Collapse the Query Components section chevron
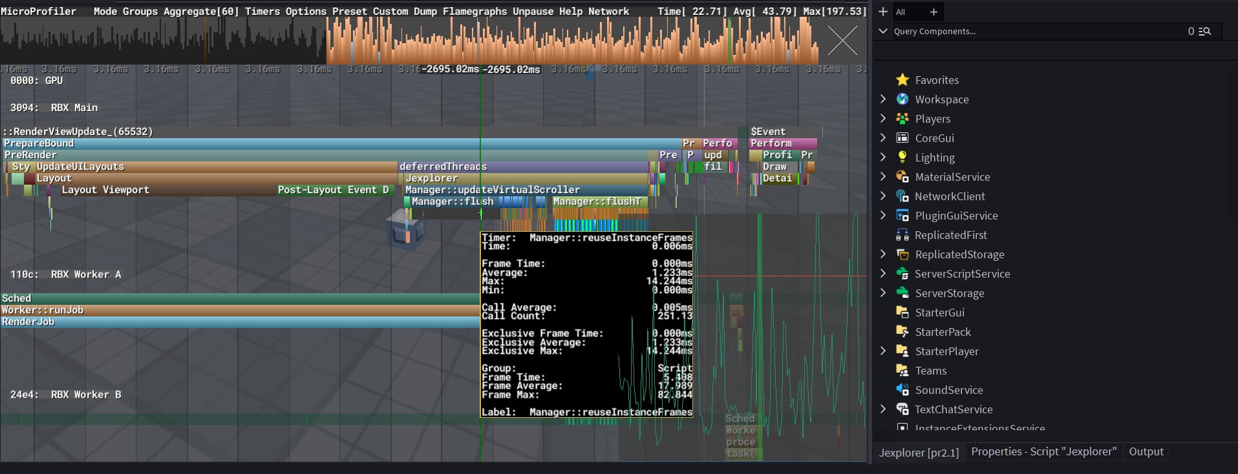Screen dimensions: 1238x474 [x=883, y=31]
